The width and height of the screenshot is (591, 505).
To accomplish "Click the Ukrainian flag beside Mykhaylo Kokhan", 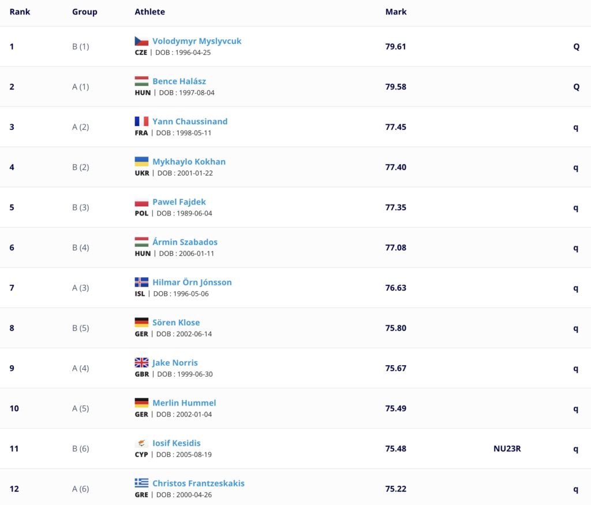I will pos(141,162).
